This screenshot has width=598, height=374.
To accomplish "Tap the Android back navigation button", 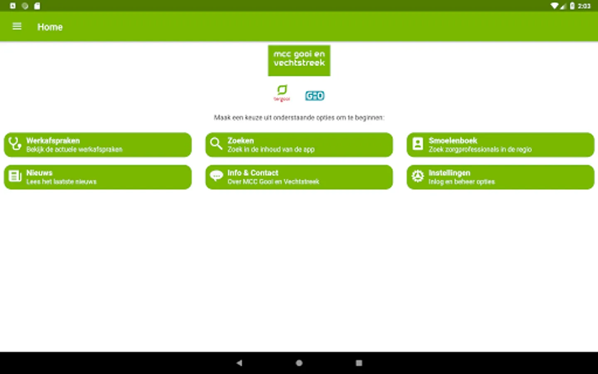I will coord(239,363).
